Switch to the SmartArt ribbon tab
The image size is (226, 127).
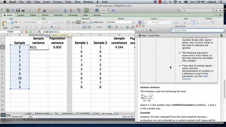(58, 15)
